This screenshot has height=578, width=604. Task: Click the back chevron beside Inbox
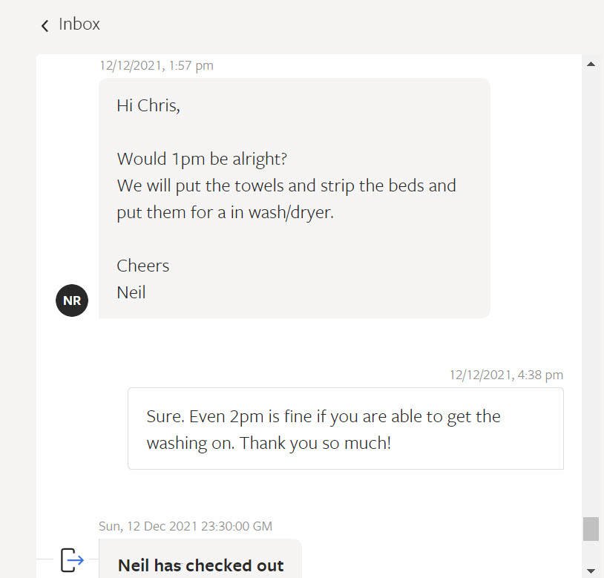point(45,25)
